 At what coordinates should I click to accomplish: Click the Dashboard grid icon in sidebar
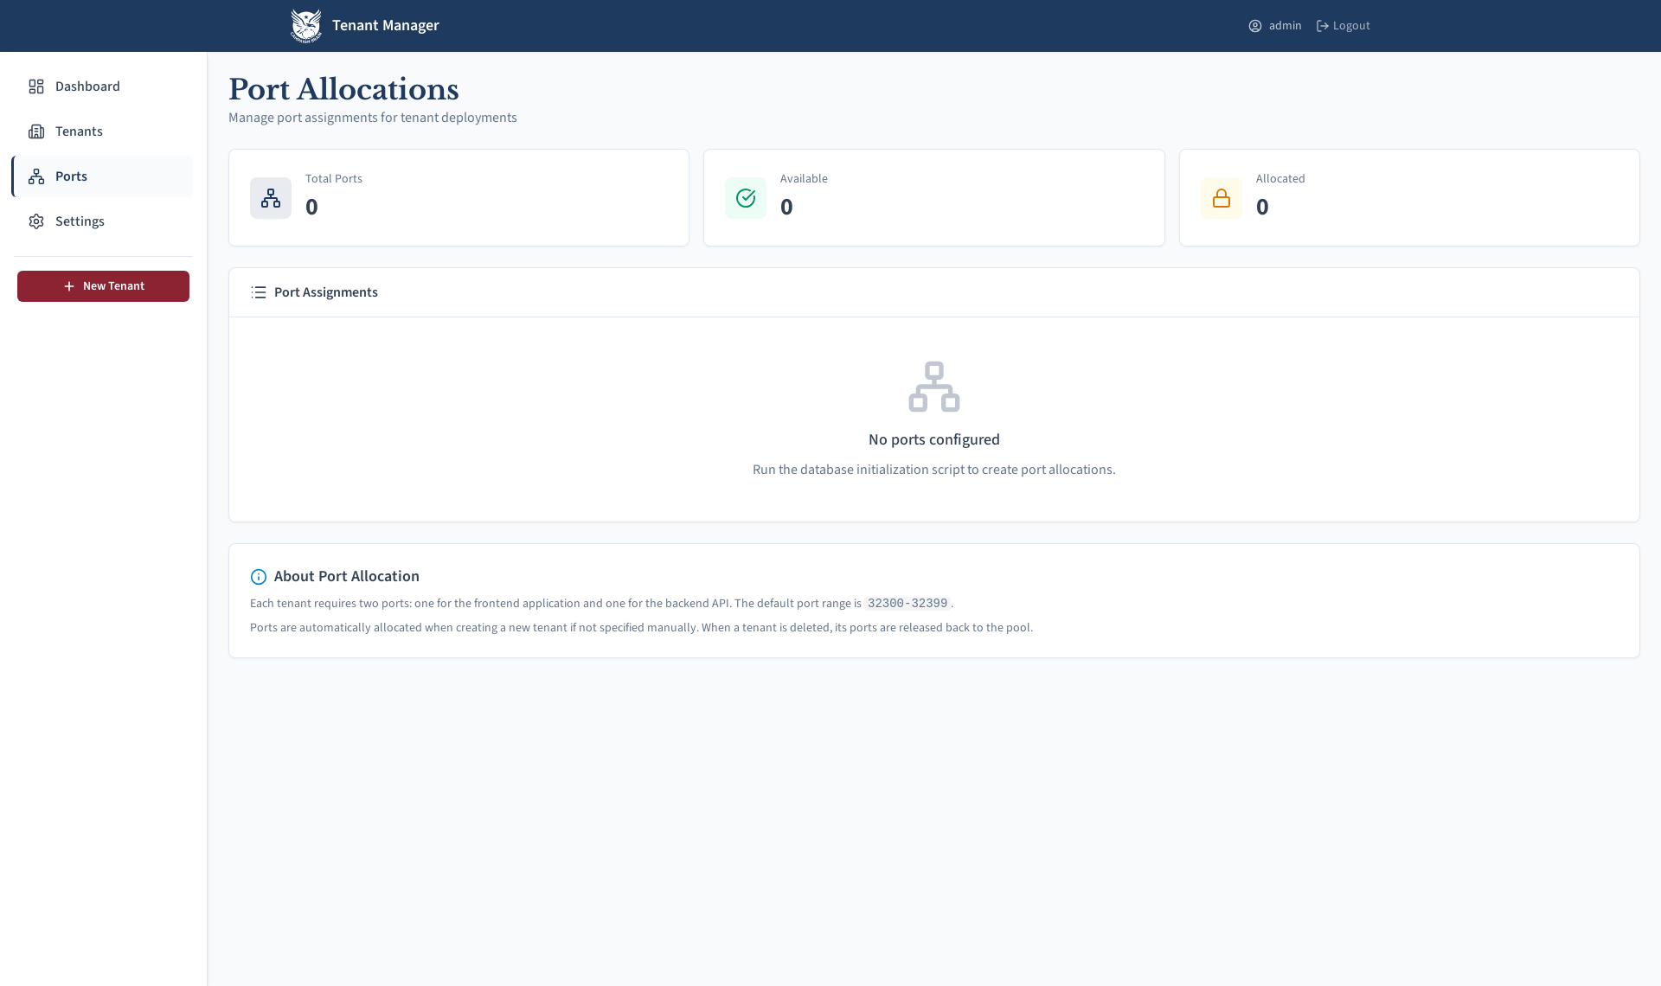36,86
